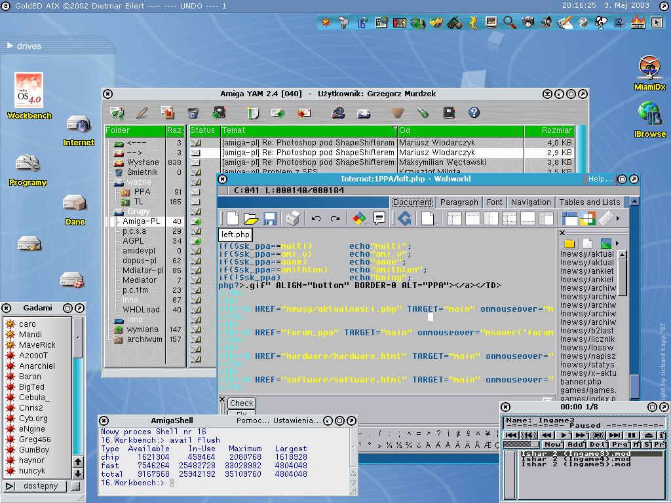This screenshot has height=503, width=671.
Task: Click the loudspeaker icon in top dock
Action: [546, 22]
